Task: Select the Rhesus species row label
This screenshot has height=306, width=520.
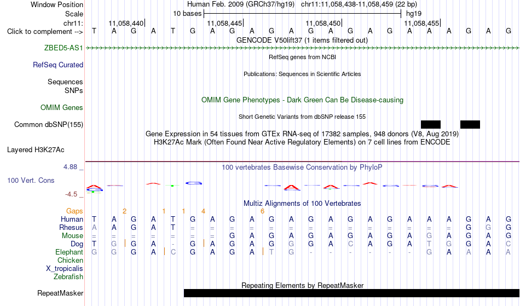Action: (x=71, y=227)
